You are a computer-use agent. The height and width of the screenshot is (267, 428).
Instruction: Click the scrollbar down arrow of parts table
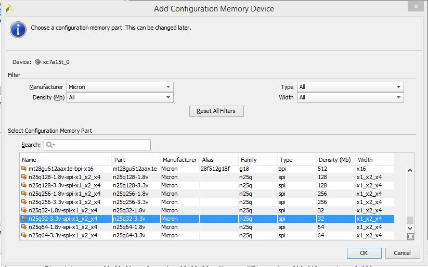[x=410, y=228]
